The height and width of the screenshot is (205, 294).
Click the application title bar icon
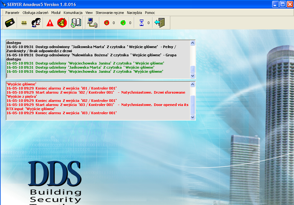3,4
